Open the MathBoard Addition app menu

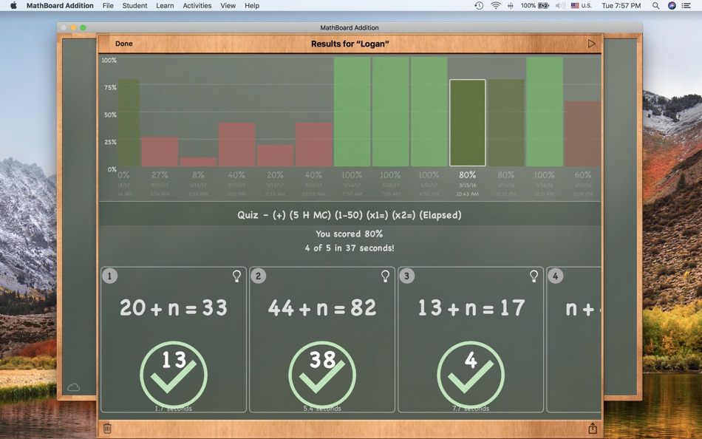coord(60,5)
